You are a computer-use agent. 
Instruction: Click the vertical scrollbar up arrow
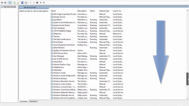(188, 11)
